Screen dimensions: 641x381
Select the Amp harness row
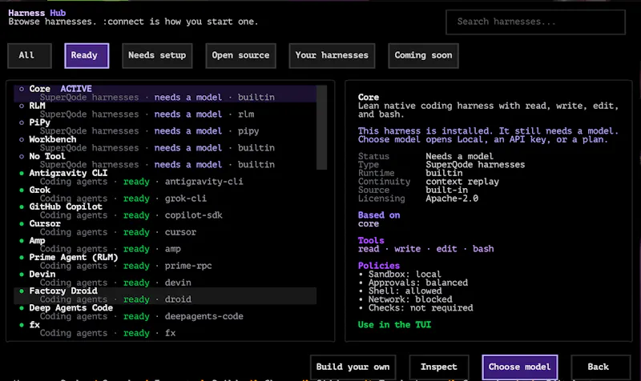[165, 244]
